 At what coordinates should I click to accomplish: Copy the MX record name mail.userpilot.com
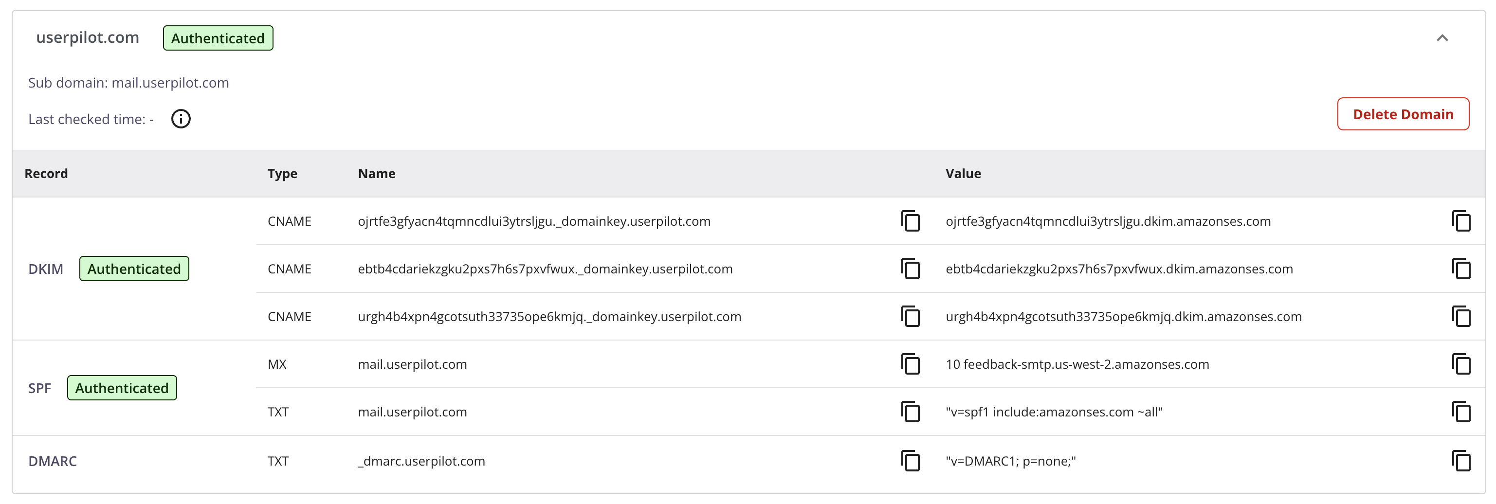[x=910, y=364]
